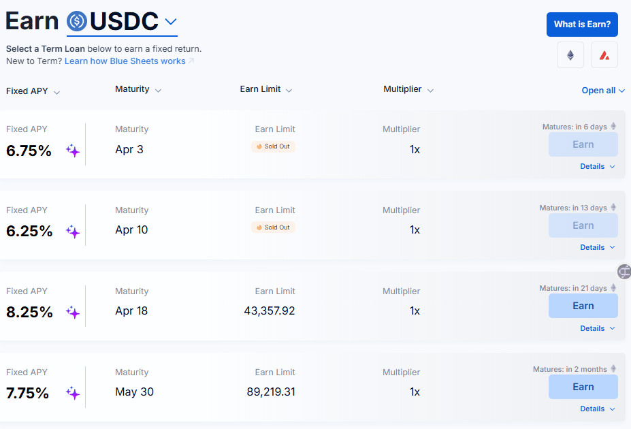Click sparkle icon beside 8.25% APY
The width and height of the screenshot is (631, 429).
(x=73, y=313)
